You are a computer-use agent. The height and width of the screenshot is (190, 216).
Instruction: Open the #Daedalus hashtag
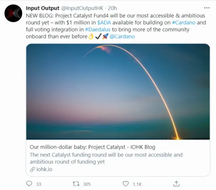97,30
